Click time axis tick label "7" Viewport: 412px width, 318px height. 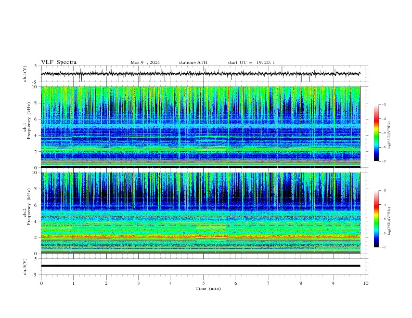[x=268, y=283]
